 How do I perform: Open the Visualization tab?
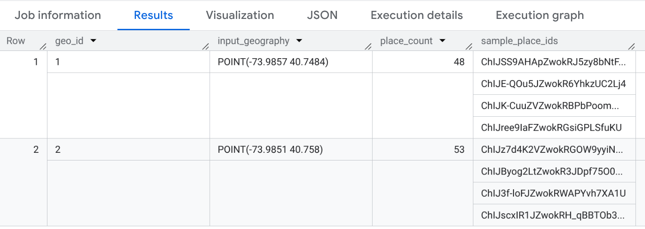pos(240,15)
